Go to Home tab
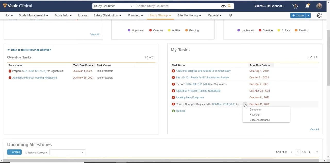330x163 pixels. (9, 15)
